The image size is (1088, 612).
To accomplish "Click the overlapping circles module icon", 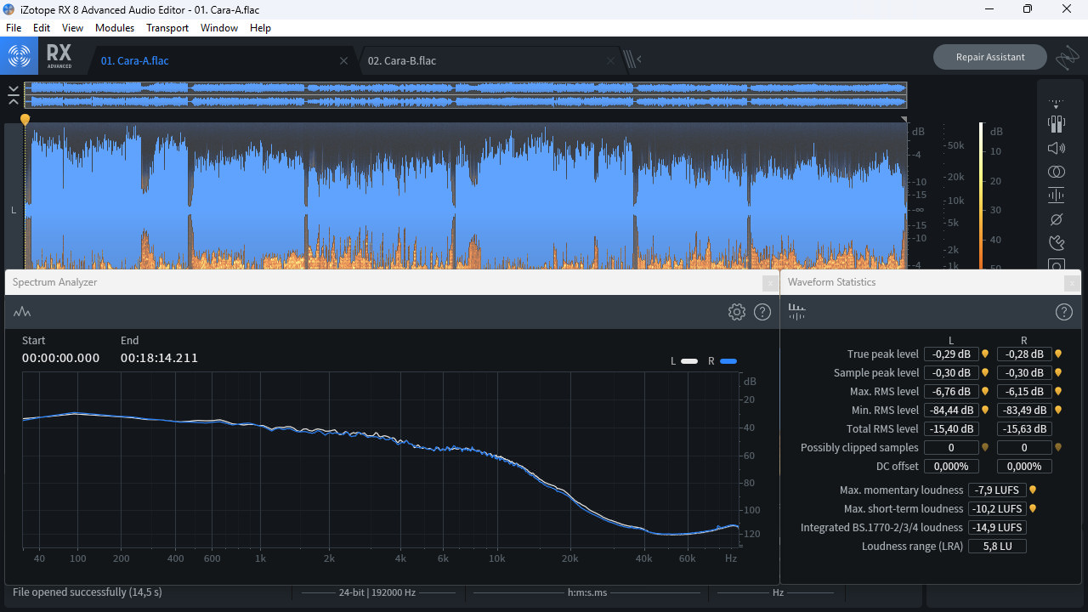I will tap(1056, 172).
